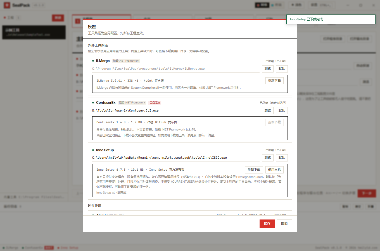
Task: Re-download Inno Setup 6.7.3 with 重新下载
Action: 254,170
